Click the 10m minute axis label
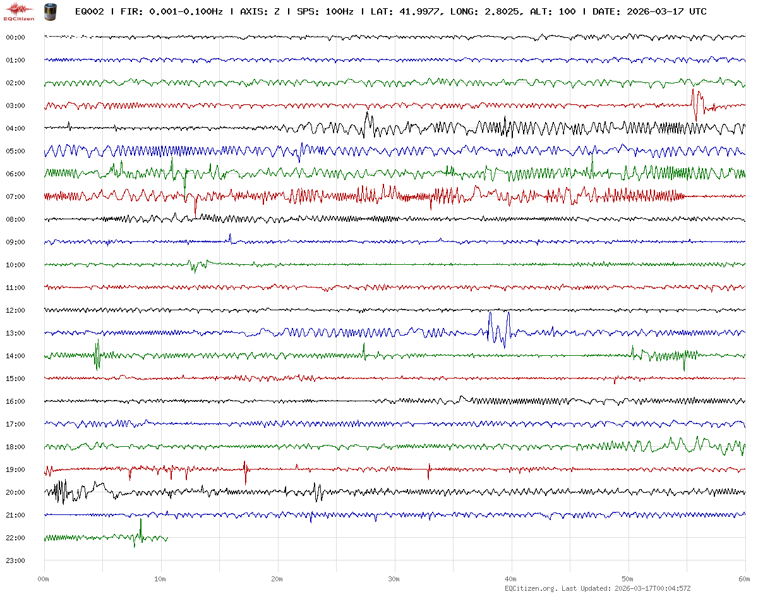Screen dimensions: 758x594 (x=160, y=578)
